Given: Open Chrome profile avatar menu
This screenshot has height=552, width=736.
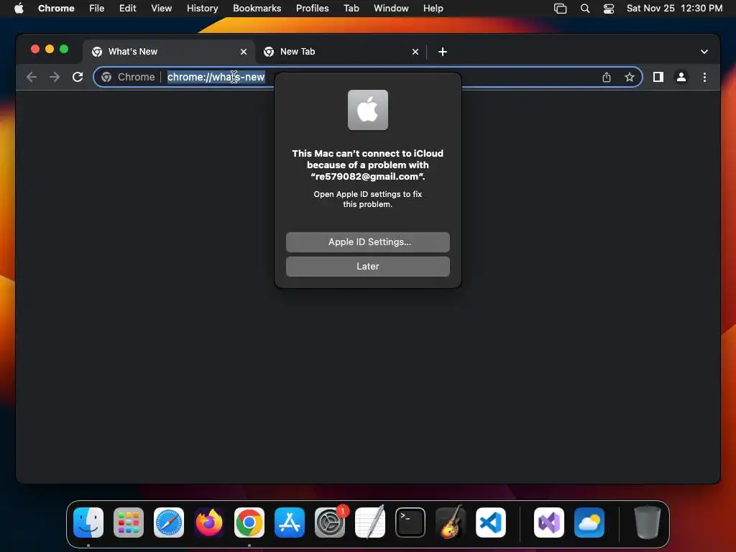Looking at the screenshot, I should coord(681,77).
